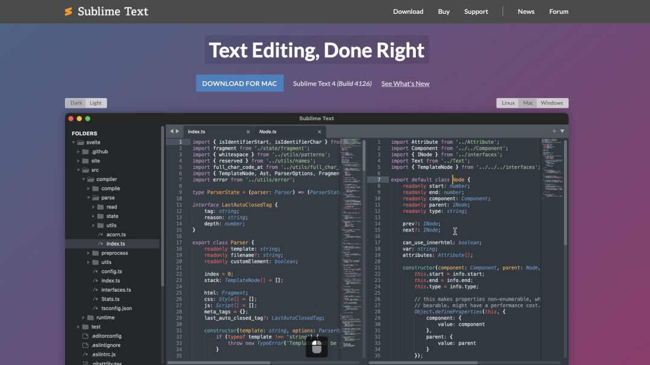Open acorn.ts in the sidebar

(x=116, y=235)
